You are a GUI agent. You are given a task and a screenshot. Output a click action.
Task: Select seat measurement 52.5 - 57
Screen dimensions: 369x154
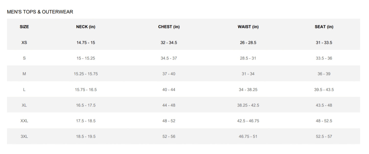pyautogui.click(x=324, y=136)
